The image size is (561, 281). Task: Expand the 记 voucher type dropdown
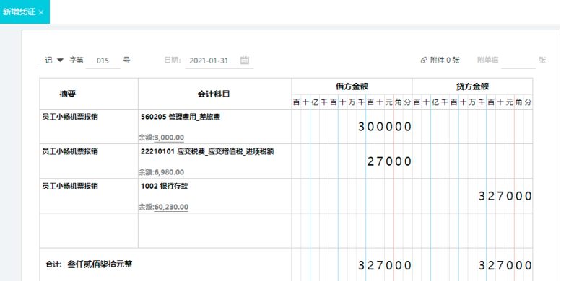pyautogui.click(x=60, y=60)
